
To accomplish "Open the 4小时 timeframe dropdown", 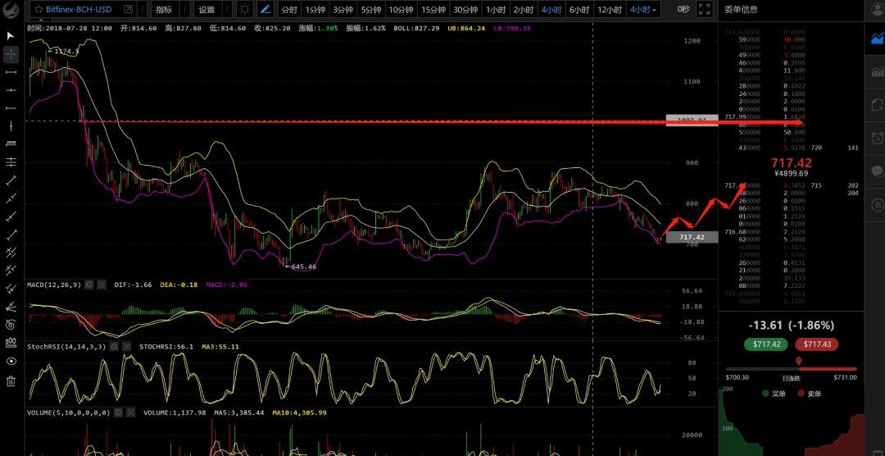I will (643, 10).
